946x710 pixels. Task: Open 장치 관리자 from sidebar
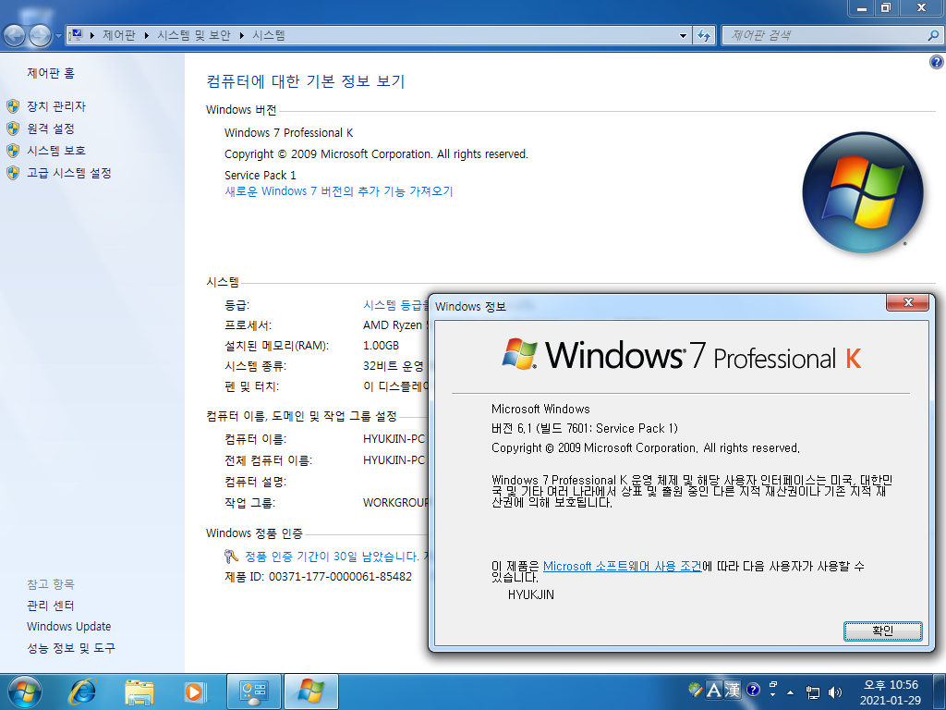[56, 106]
